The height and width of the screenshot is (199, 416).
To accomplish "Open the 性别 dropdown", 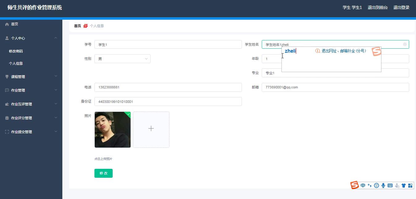I will coord(123,59).
